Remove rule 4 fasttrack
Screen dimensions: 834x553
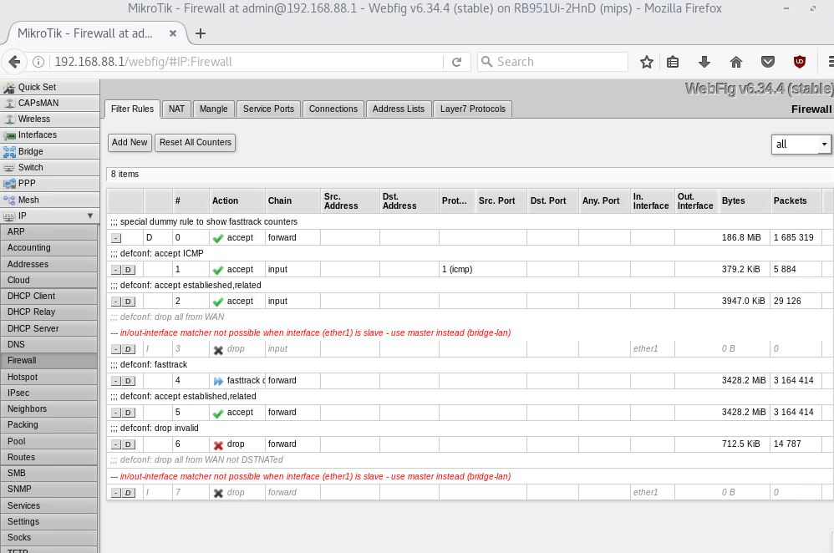[x=116, y=381]
